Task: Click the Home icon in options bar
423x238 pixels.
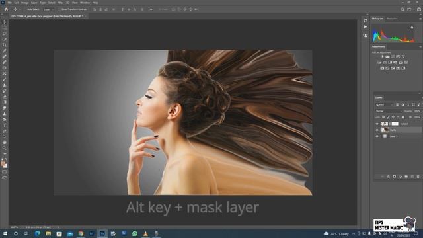Action: point(6,9)
